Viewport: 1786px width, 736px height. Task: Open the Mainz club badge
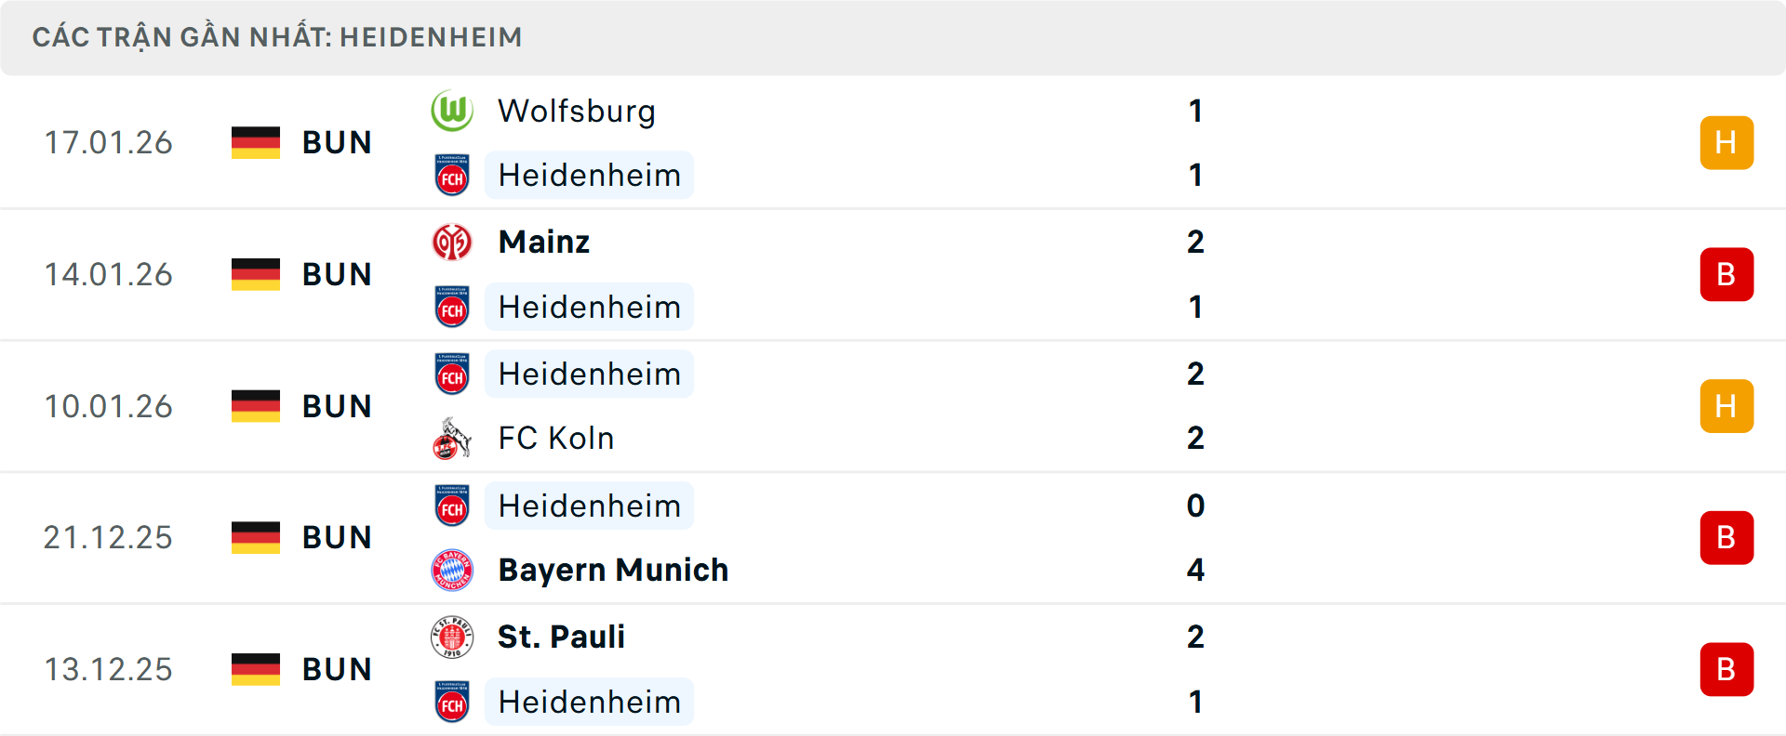[453, 242]
